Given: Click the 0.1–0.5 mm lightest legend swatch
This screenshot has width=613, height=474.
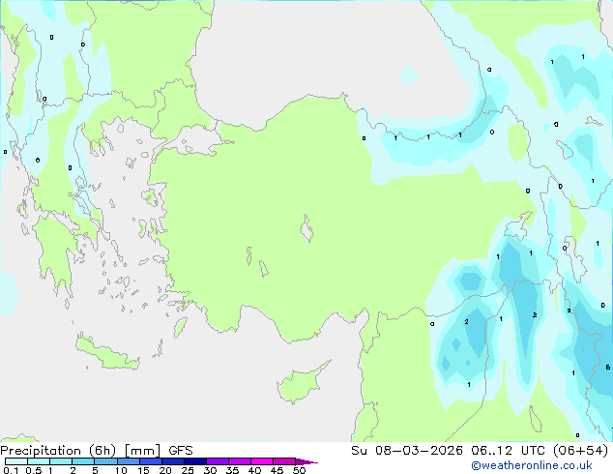Looking at the screenshot, I should 16,461.
